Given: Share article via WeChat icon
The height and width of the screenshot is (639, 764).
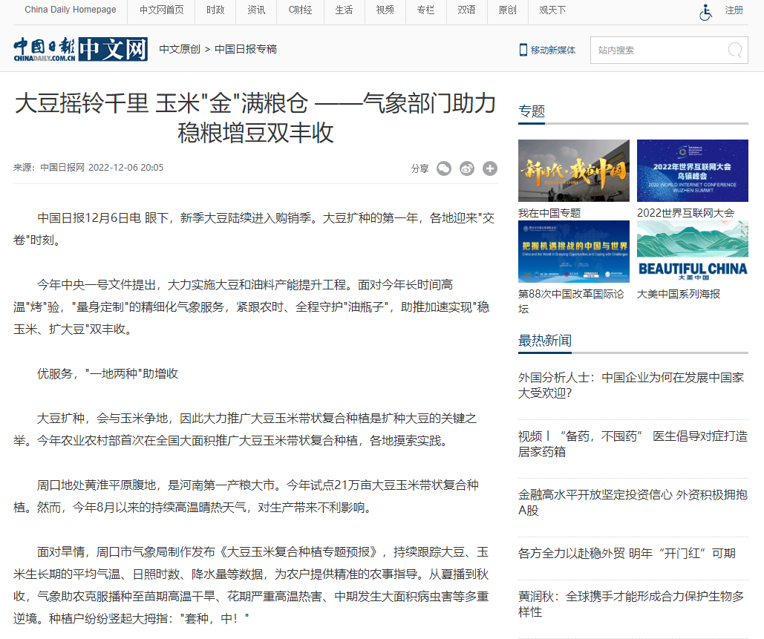Looking at the screenshot, I should coord(443,168).
